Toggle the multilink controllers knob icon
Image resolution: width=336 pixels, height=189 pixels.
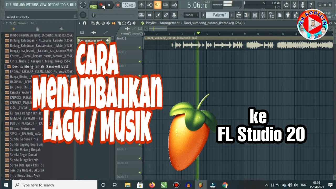174,15
